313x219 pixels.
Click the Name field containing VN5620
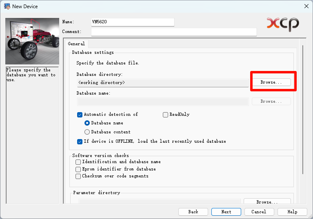133,22
